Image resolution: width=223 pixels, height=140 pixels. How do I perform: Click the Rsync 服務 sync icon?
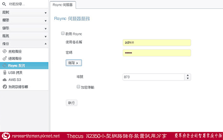pos(5,66)
